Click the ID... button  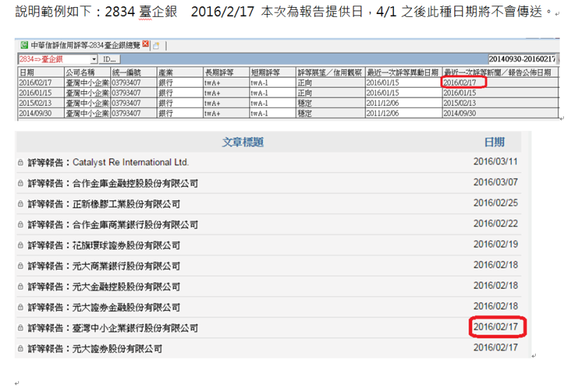tap(109, 59)
